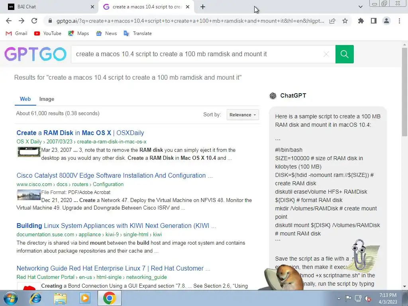The width and height of the screenshot is (408, 306).
Task: Click the green search button
Action: point(345,54)
